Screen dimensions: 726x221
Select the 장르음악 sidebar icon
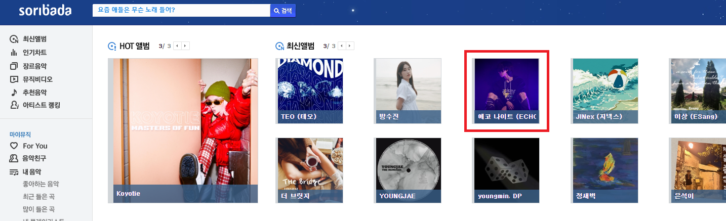pos(14,66)
